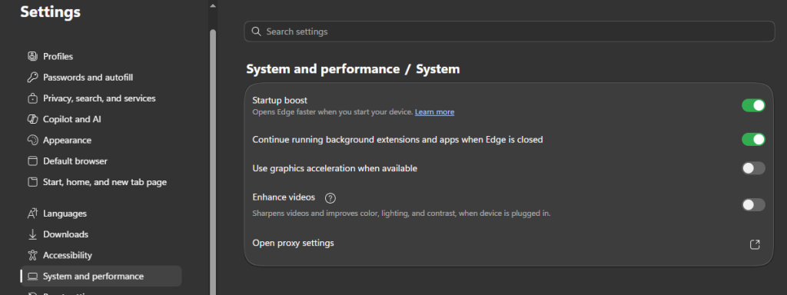
Task: Disable continue running background extensions toggle
Action: point(753,140)
